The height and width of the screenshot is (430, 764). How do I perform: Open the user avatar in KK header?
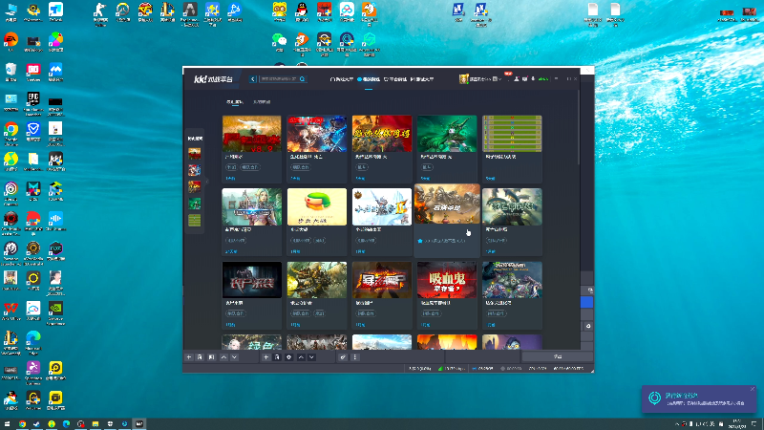point(463,79)
